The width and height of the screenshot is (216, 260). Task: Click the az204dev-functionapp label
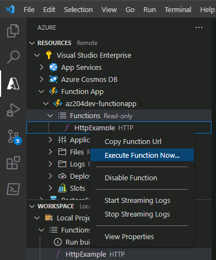coord(101,104)
